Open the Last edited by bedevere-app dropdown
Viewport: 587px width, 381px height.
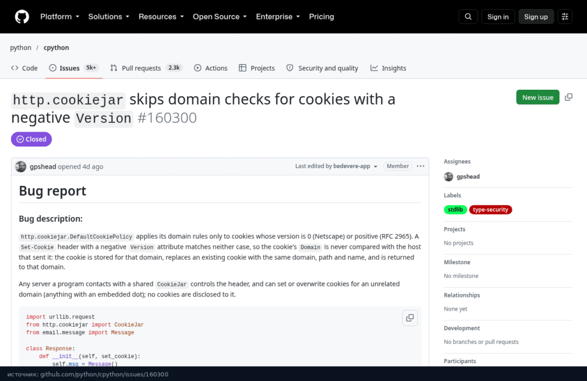pyautogui.click(x=336, y=166)
